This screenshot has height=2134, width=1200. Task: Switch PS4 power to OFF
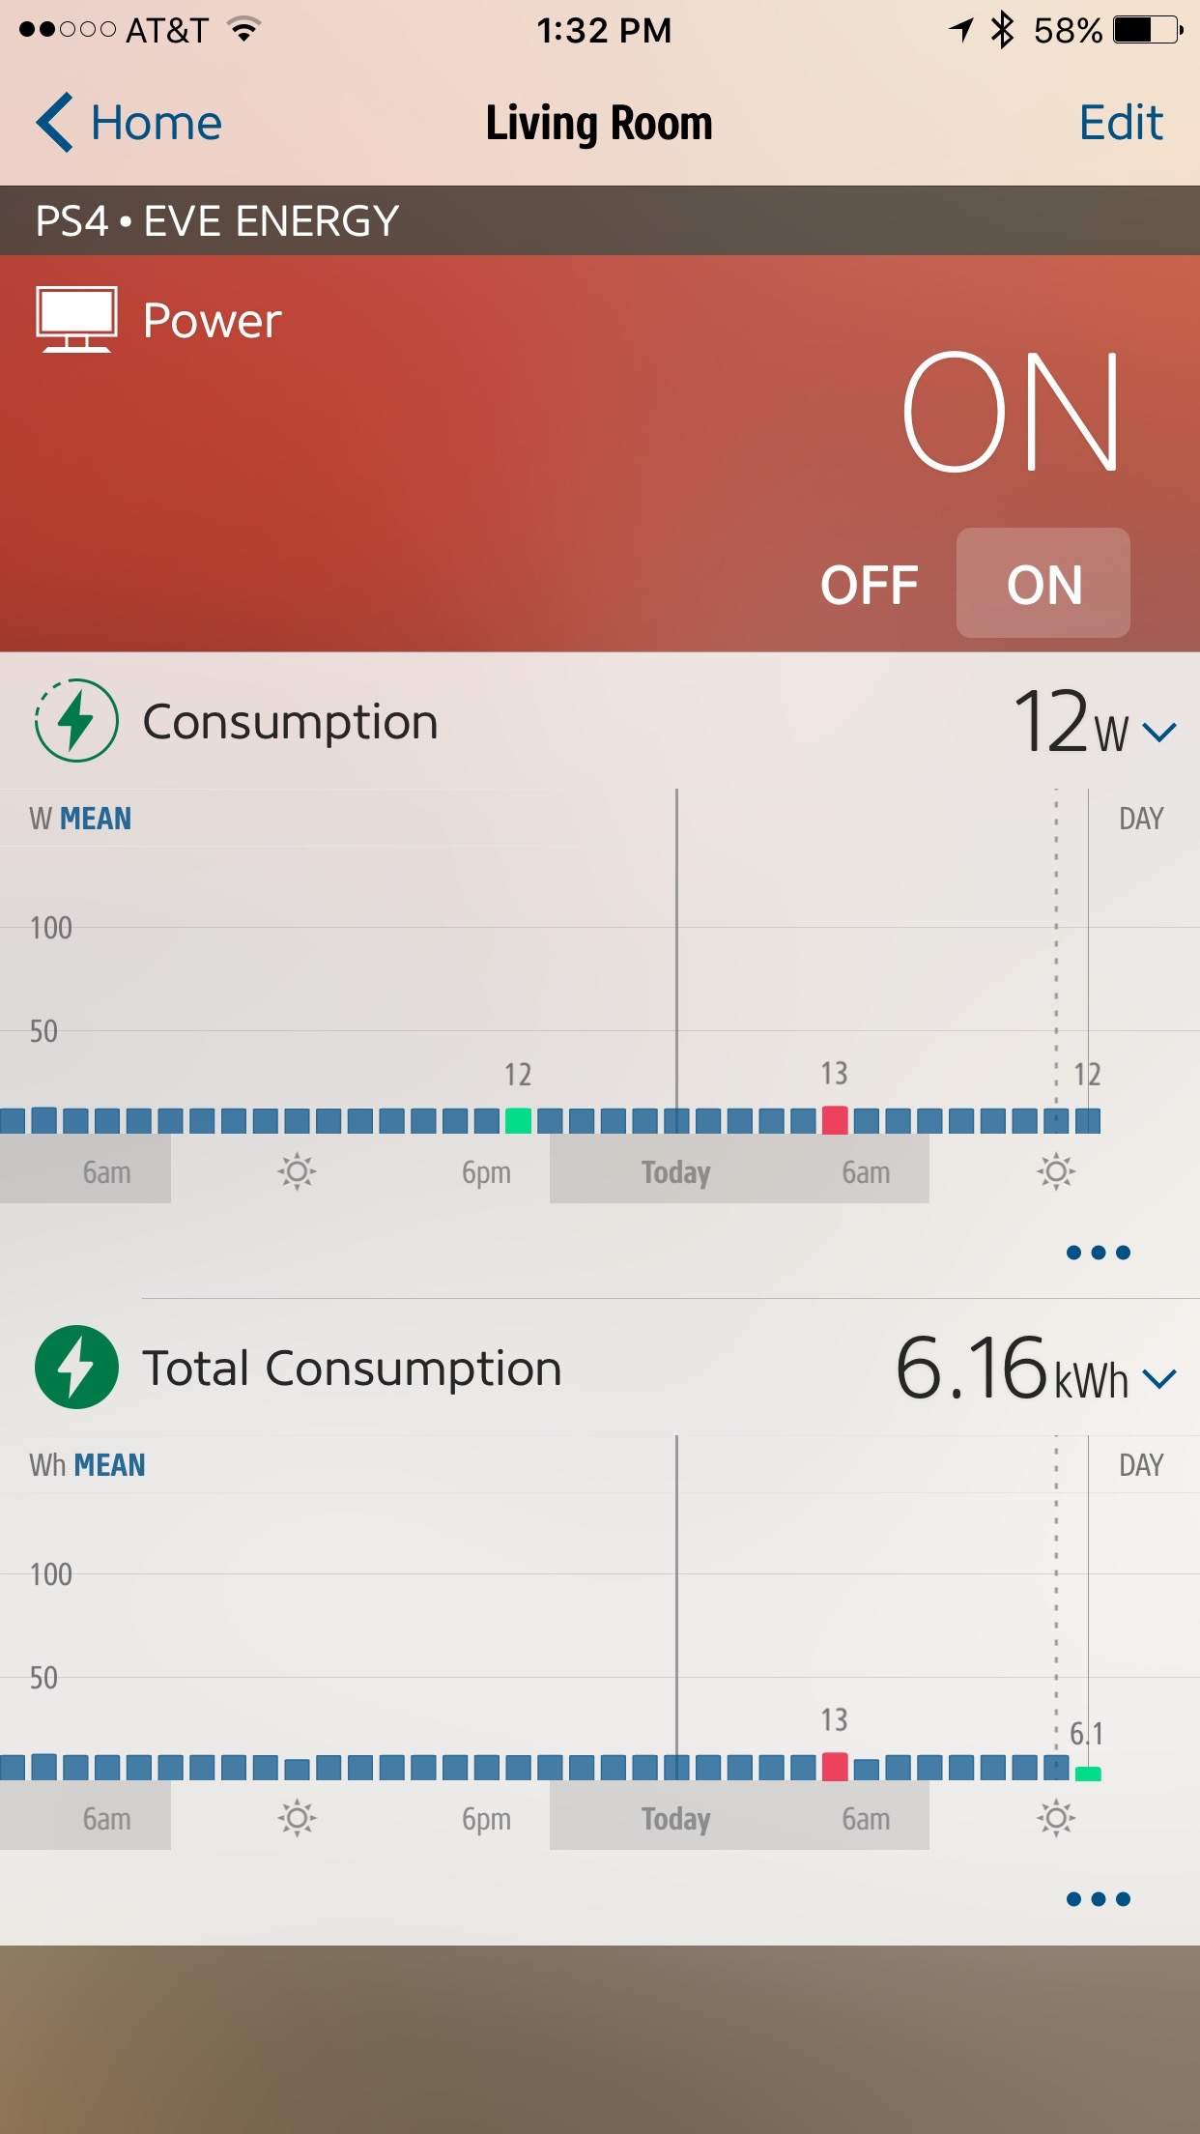coord(870,585)
